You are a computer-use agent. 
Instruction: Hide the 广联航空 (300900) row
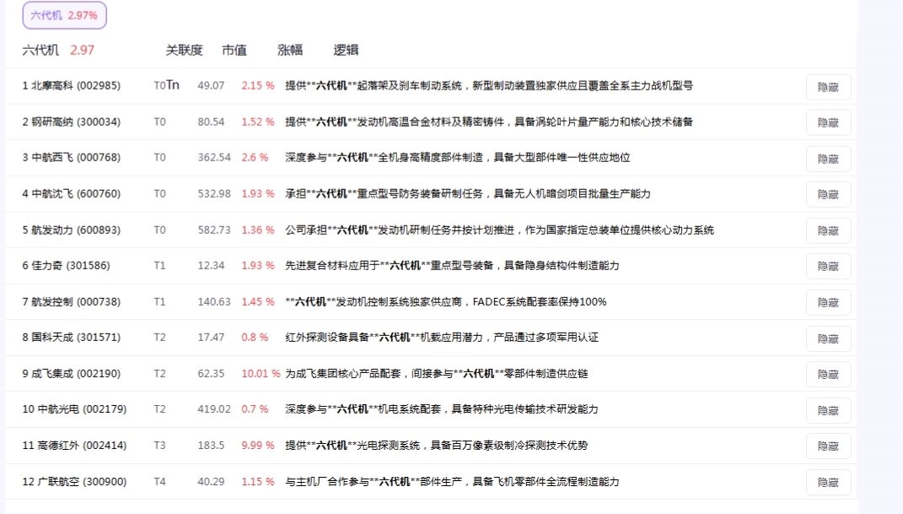[x=828, y=483]
